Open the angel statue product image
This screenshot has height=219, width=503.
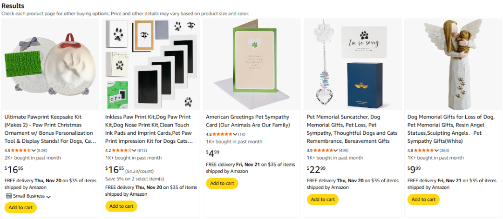[x=453, y=64]
